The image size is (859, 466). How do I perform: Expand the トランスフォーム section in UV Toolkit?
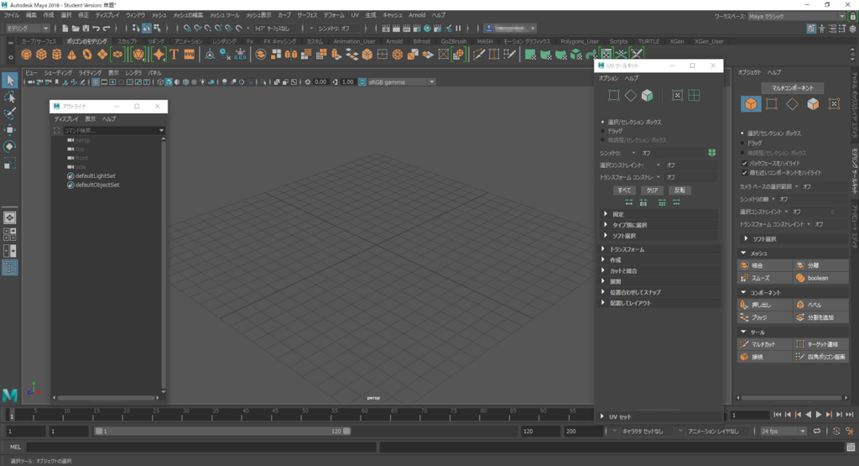pyautogui.click(x=659, y=249)
